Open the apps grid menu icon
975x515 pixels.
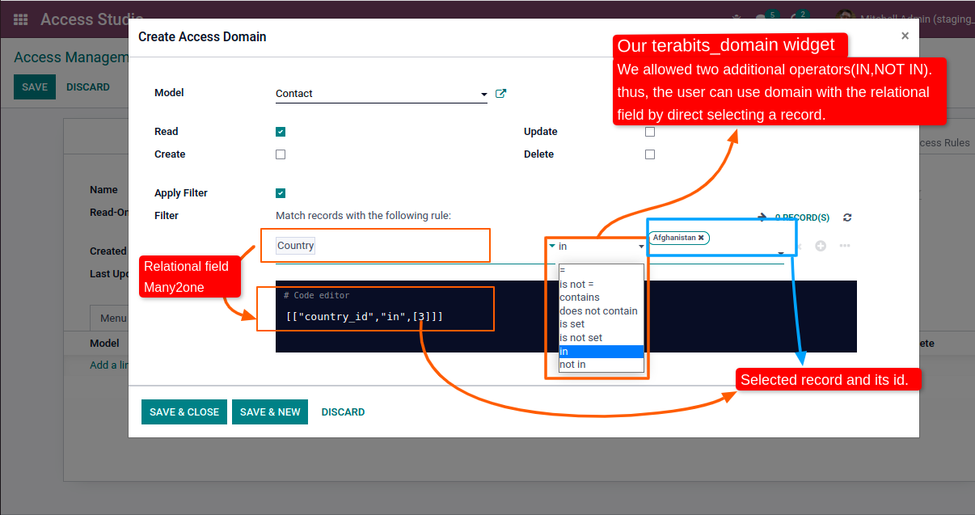(21, 19)
